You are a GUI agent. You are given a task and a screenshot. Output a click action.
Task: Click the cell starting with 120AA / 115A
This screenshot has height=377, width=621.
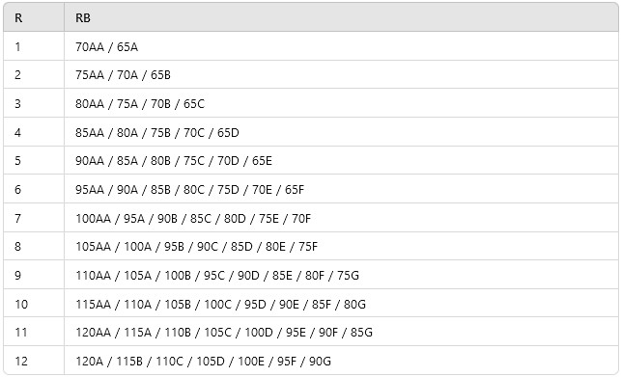pyautogui.click(x=341, y=332)
